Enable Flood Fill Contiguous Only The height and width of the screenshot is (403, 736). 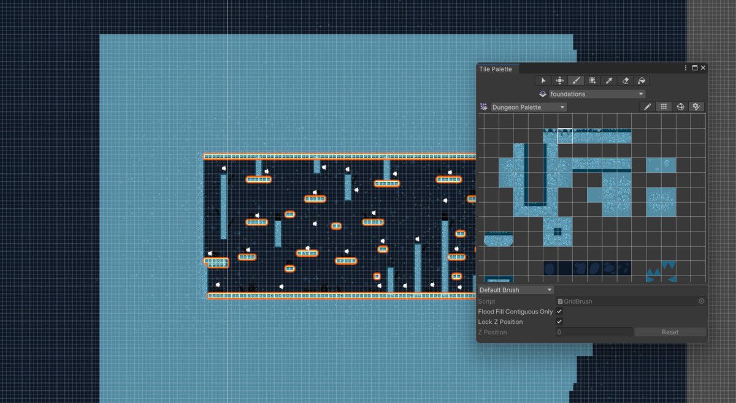559,311
